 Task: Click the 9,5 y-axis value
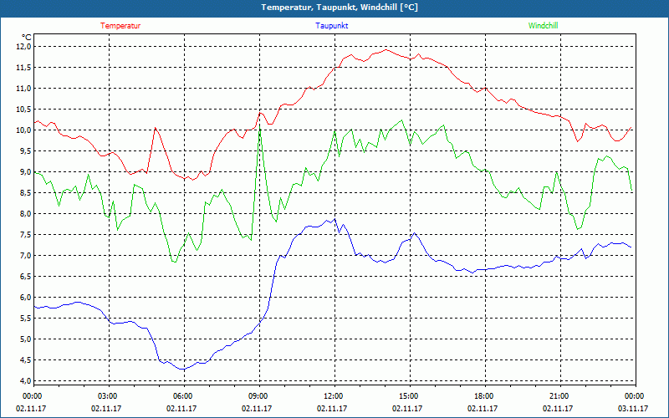point(26,151)
